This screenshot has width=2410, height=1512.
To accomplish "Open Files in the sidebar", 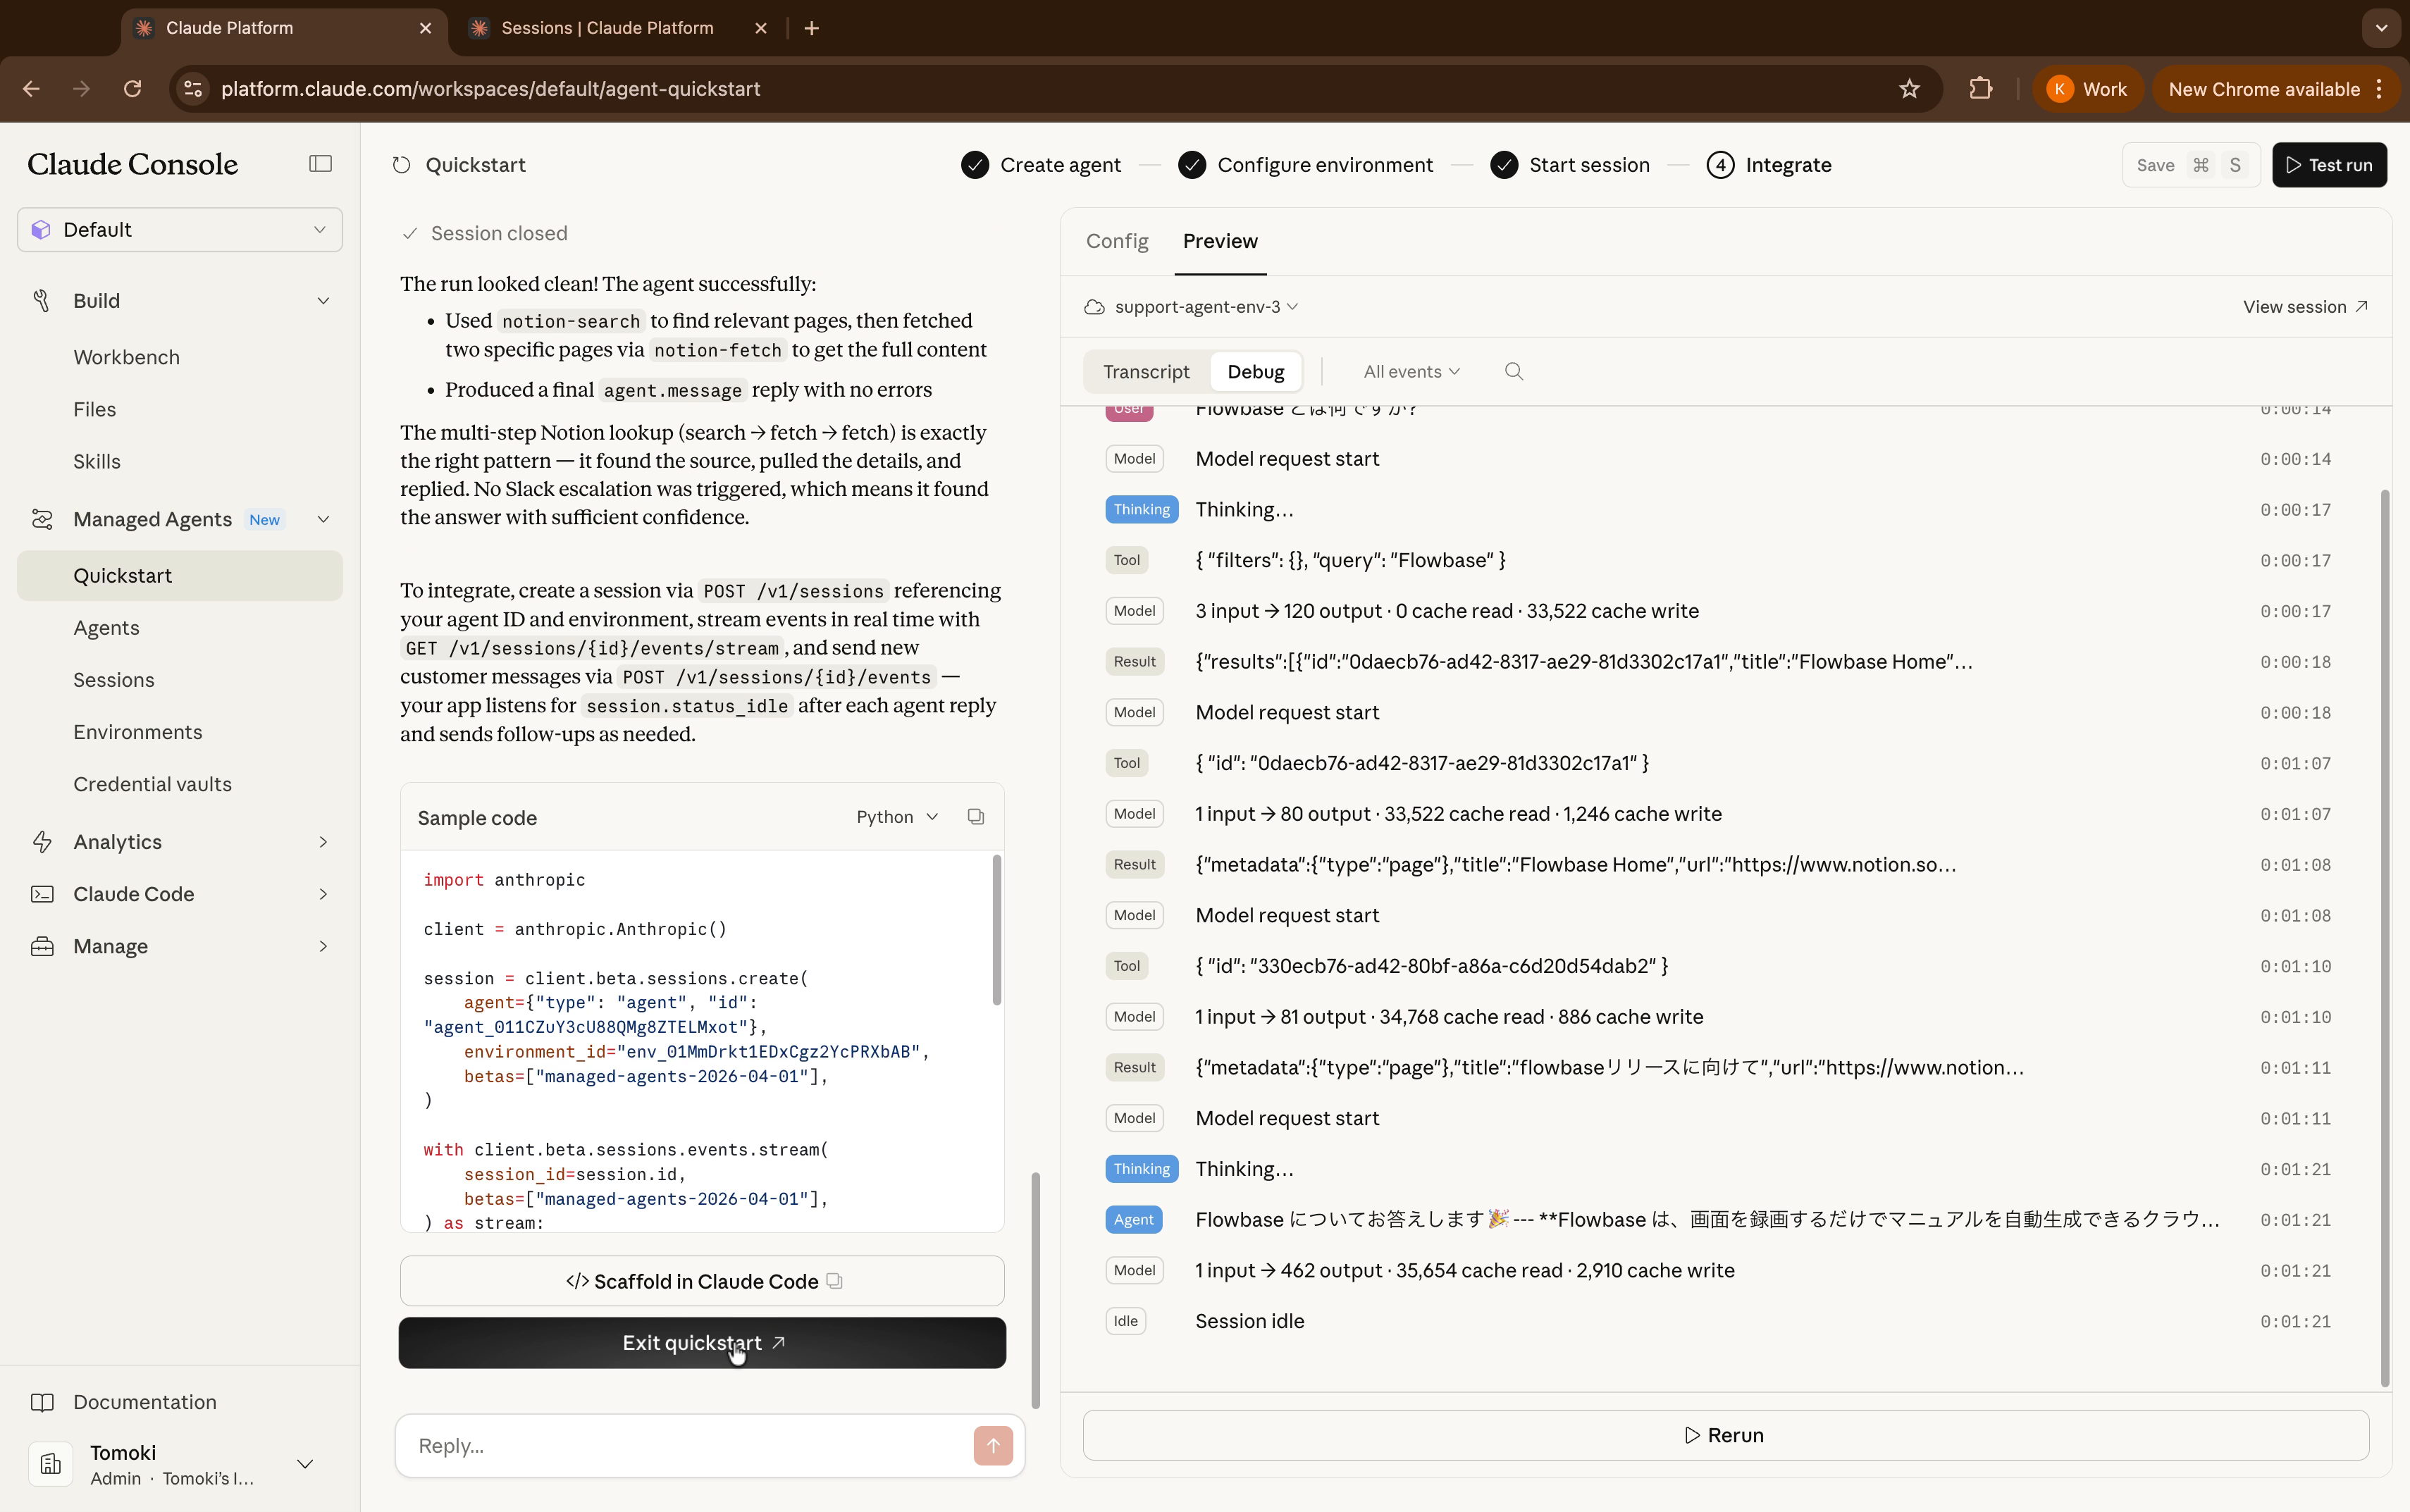I will click(94, 409).
